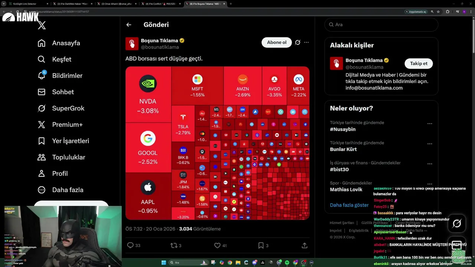Click the Uygulamada aç button in address bar
The image size is (475, 267).
[x=416, y=11]
